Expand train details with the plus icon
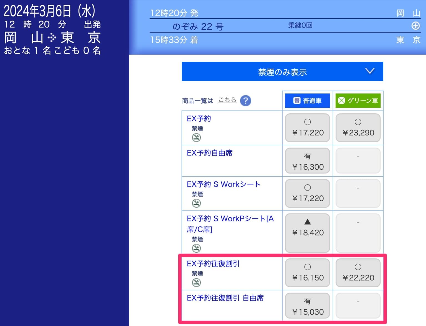 point(415,26)
